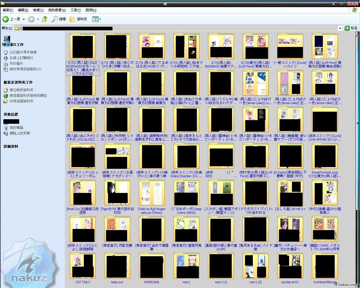This screenshot has width=360, height=288.
Task: Select the [NyaaTorrents.org] folder
Action: tap(325, 160)
